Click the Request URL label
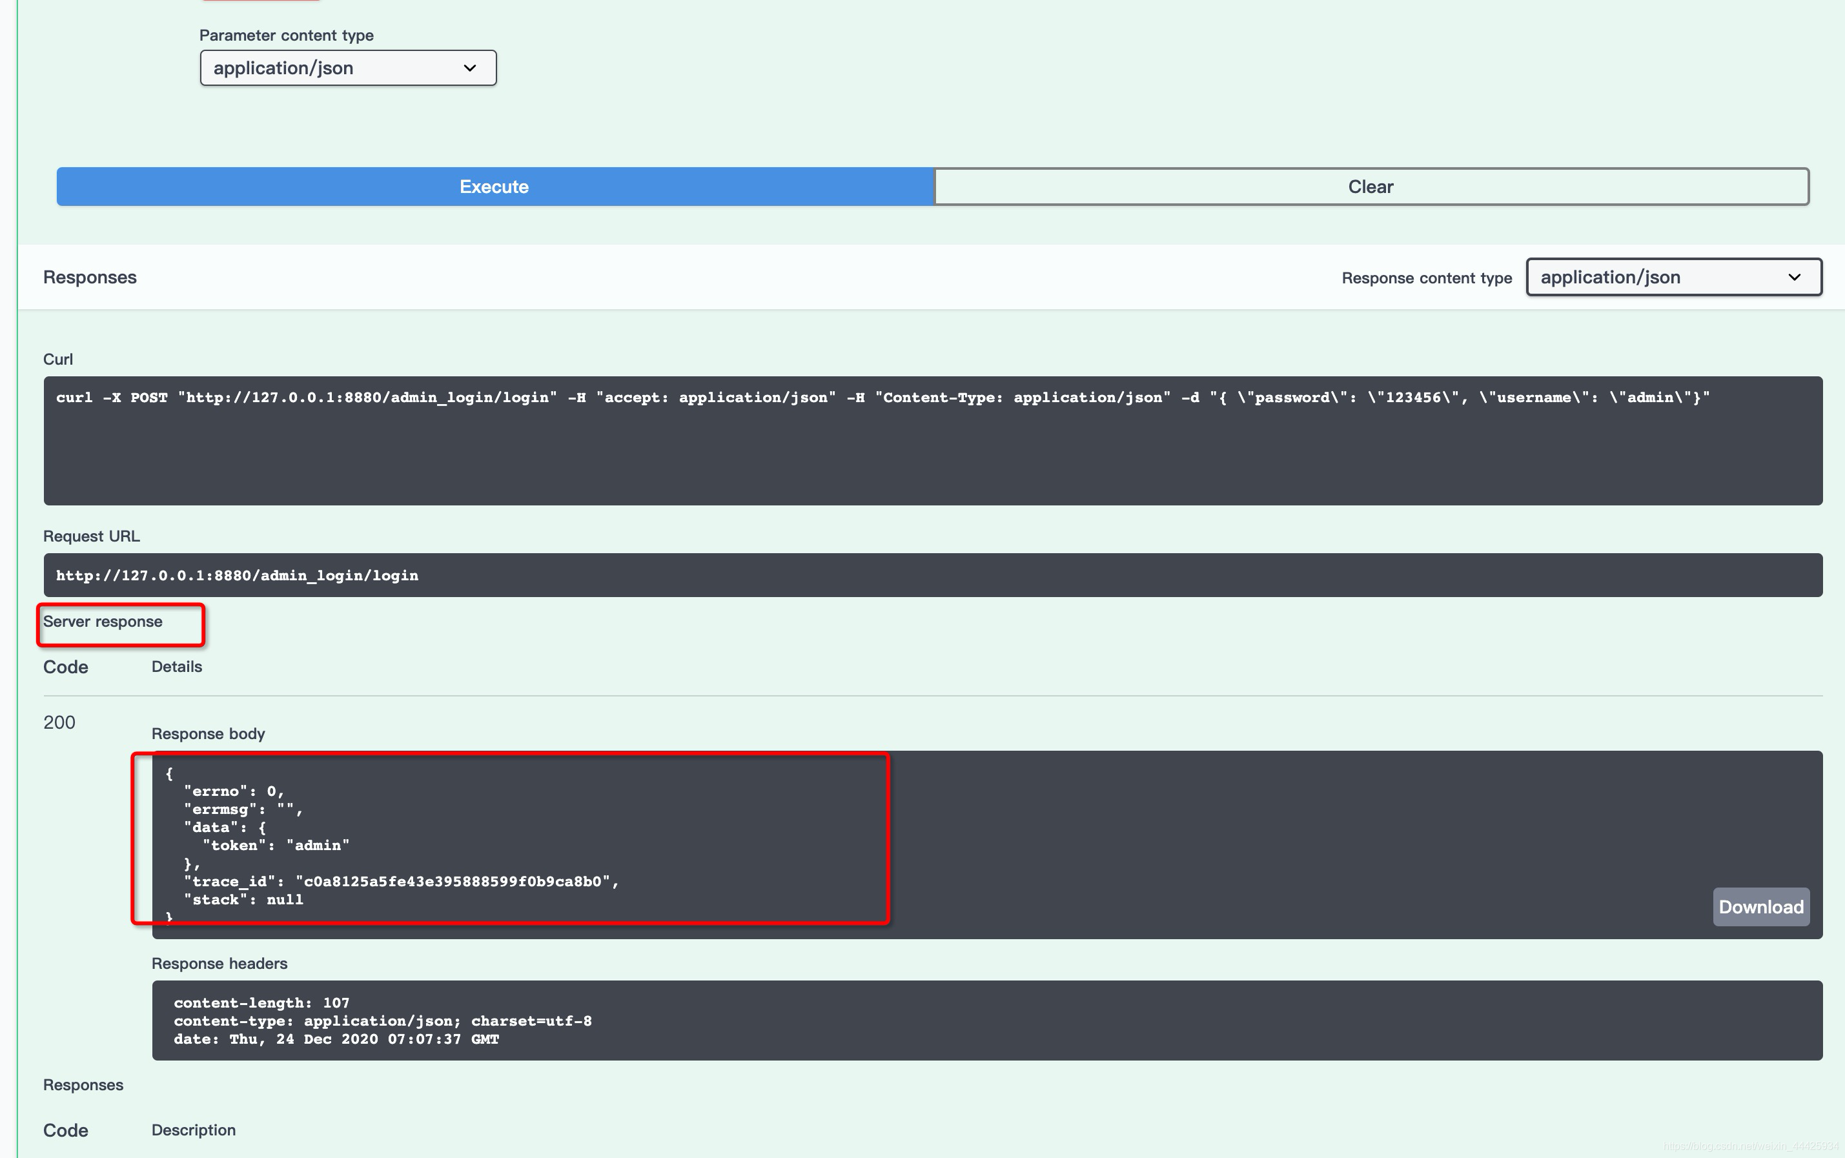1845x1158 pixels. [91, 536]
